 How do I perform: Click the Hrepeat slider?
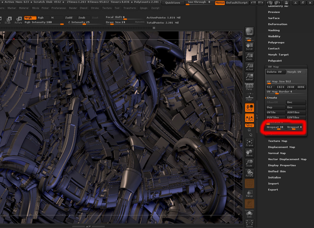[275, 127]
